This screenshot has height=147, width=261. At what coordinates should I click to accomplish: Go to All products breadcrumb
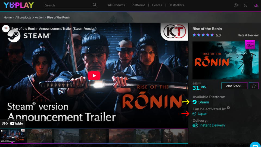tap(23, 17)
